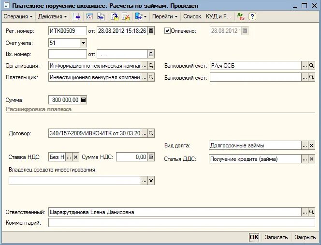
Task: Choose Статья ДДС via ellipsis button
Action: click(x=305, y=159)
